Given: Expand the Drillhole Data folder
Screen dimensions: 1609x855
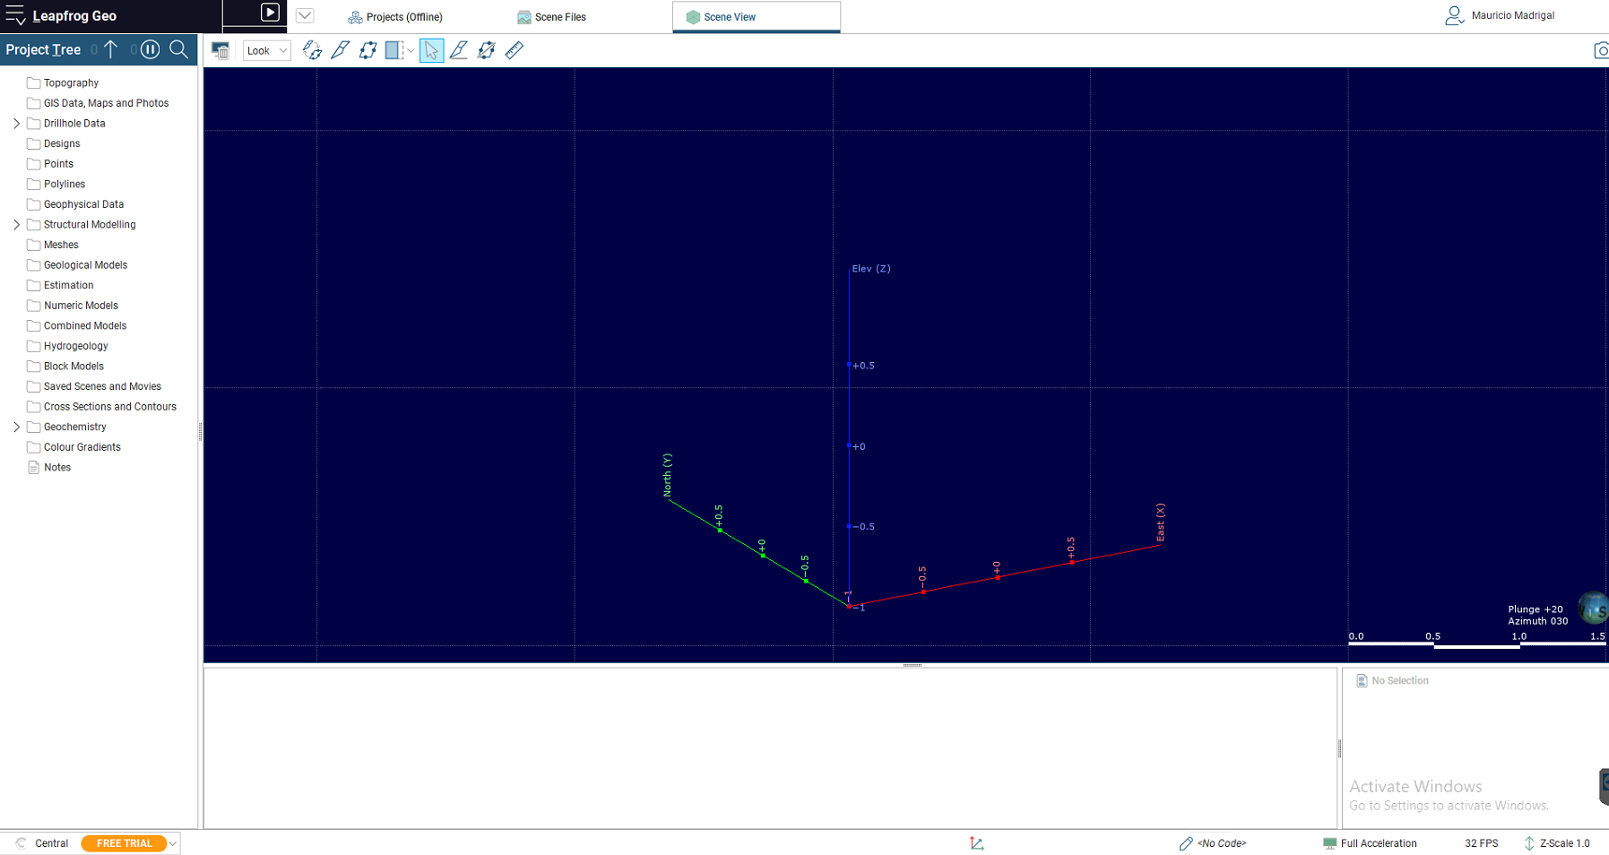Looking at the screenshot, I should [x=16, y=124].
